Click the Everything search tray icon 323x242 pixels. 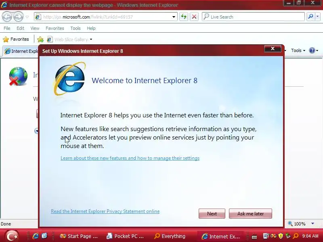point(296,236)
